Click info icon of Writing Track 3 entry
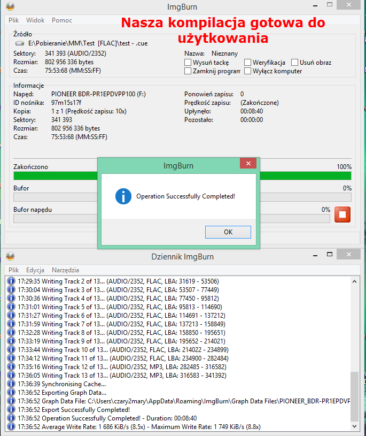 tap(11, 290)
